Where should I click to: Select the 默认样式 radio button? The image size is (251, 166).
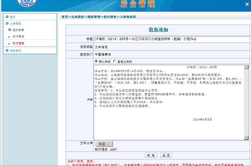tap(96, 61)
